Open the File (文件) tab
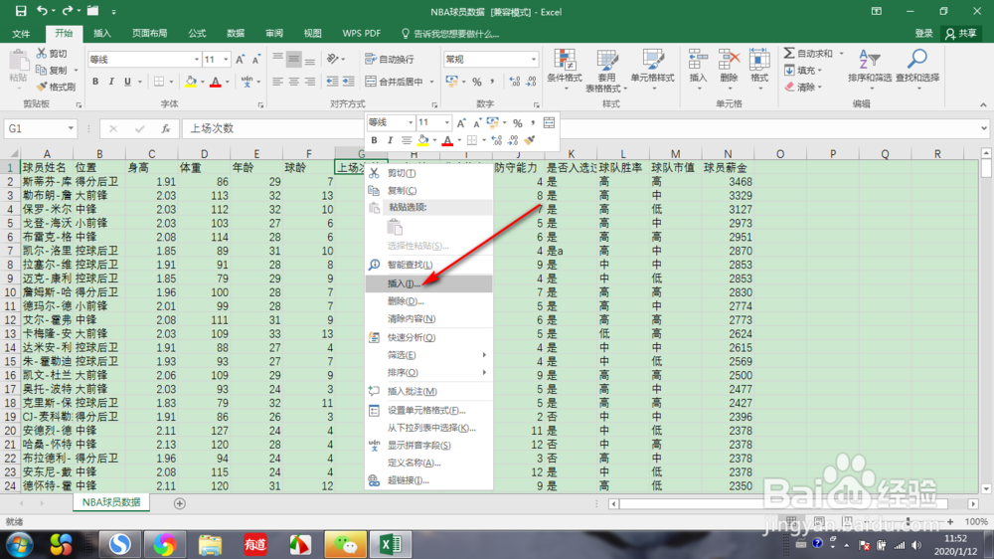The height and width of the screenshot is (559, 994). point(21,33)
